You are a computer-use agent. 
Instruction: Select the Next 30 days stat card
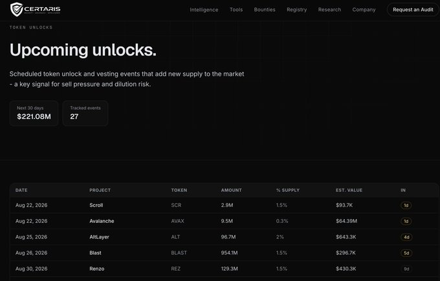tap(34, 113)
